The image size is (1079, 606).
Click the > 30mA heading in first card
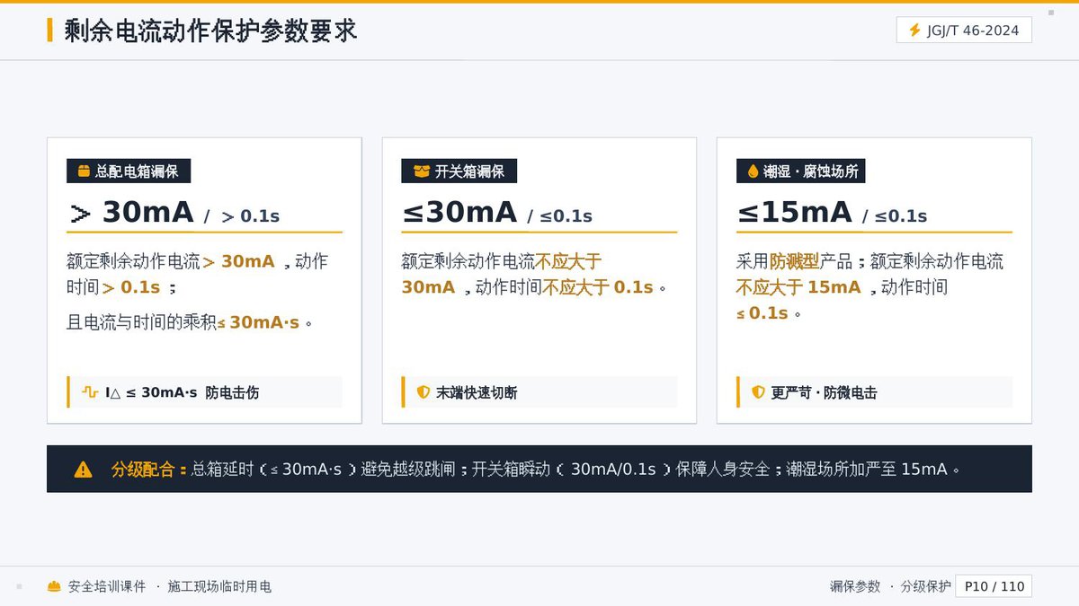click(131, 213)
